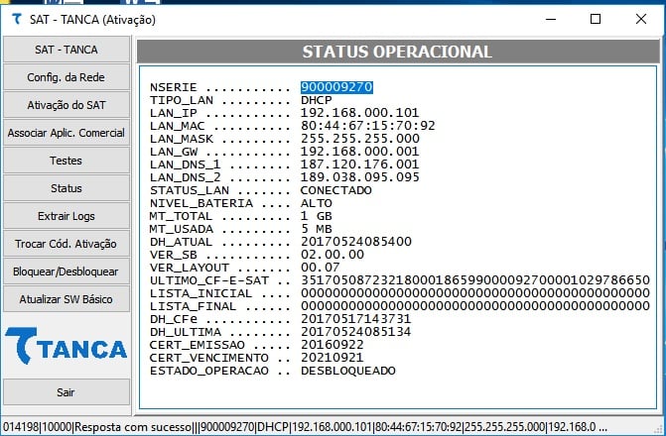The height and width of the screenshot is (436, 666).
Task: Select Associar Aplic. Comercial
Action: point(67,133)
